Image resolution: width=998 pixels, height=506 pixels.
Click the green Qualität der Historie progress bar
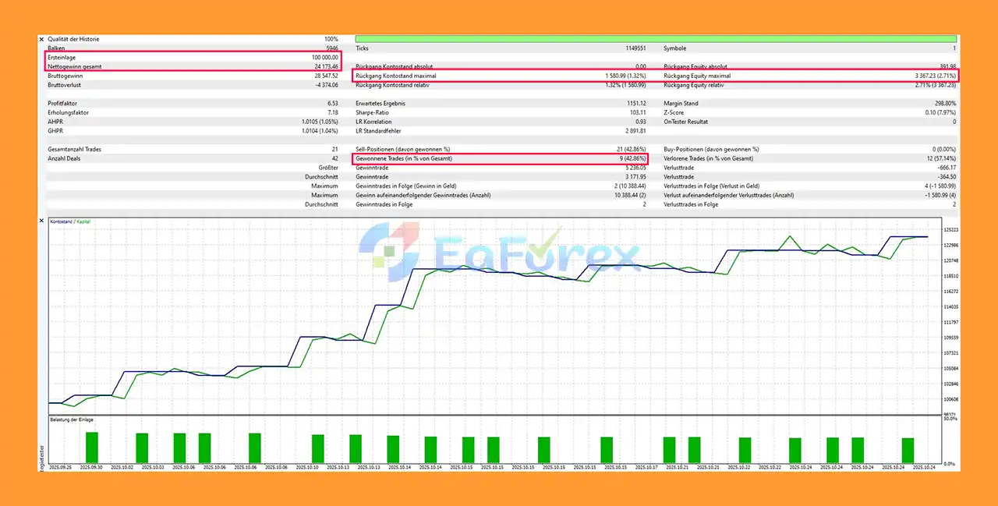pyautogui.click(x=655, y=39)
